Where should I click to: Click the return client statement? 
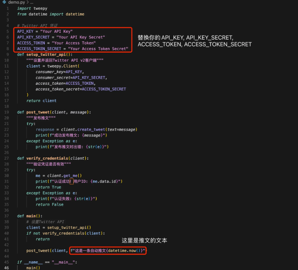[x=41, y=101]
